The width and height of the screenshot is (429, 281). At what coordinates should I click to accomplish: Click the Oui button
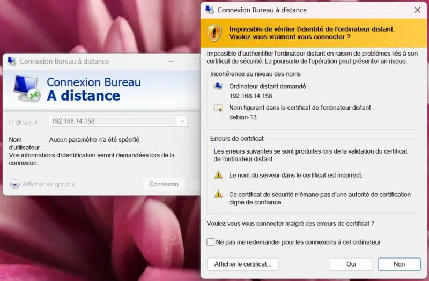point(351,264)
